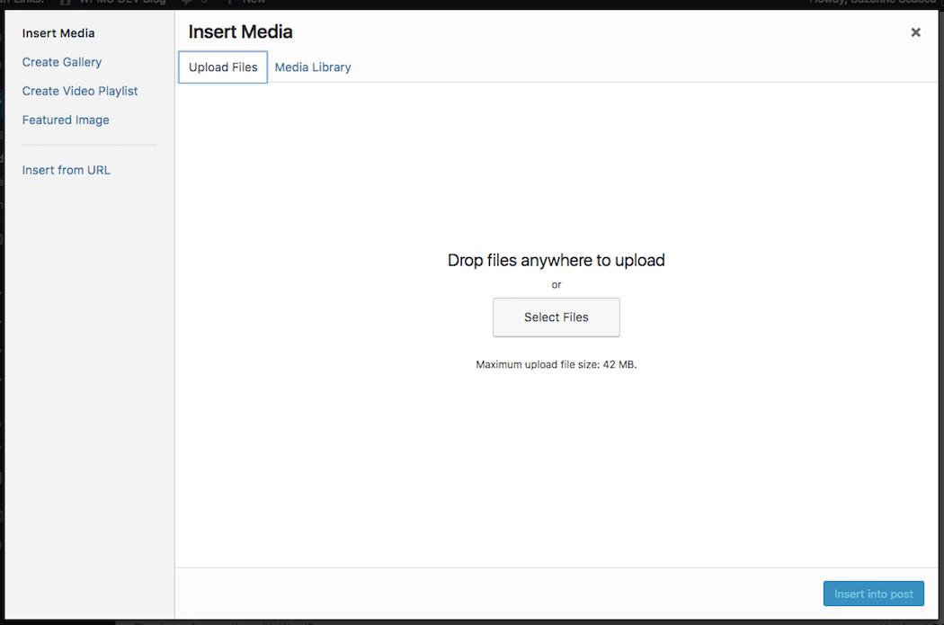Click the links icon at admin bar left
This screenshot has width=944, height=625.
point(22,3)
